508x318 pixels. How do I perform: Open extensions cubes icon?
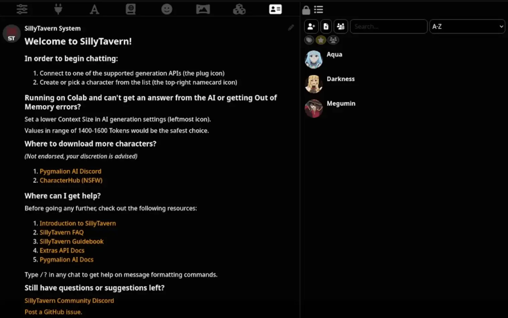click(239, 9)
